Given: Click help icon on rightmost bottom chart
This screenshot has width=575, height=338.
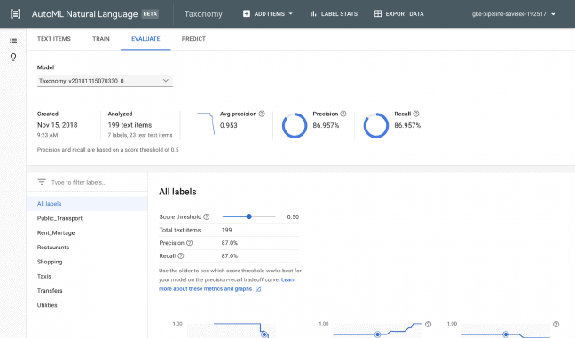Looking at the screenshot, I should (x=556, y=324).
